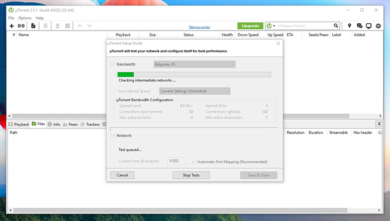Toggle Automatic Port Mapping checkbox

(x=194, y=162)
